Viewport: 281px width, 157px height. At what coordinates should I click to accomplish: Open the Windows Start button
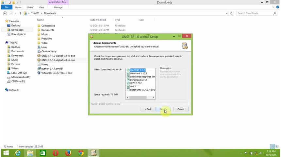point(6,153)
